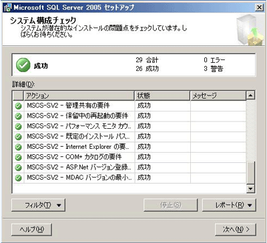Select the row MSCS-SV2 - ASP.Net バージョン登録..
This screenshot has height=243, width=267.
coord(129,167)
